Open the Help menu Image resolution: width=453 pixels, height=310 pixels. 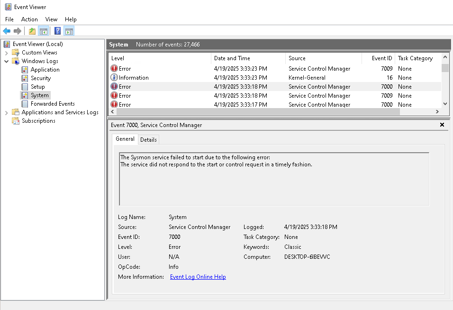coord(71,19)
